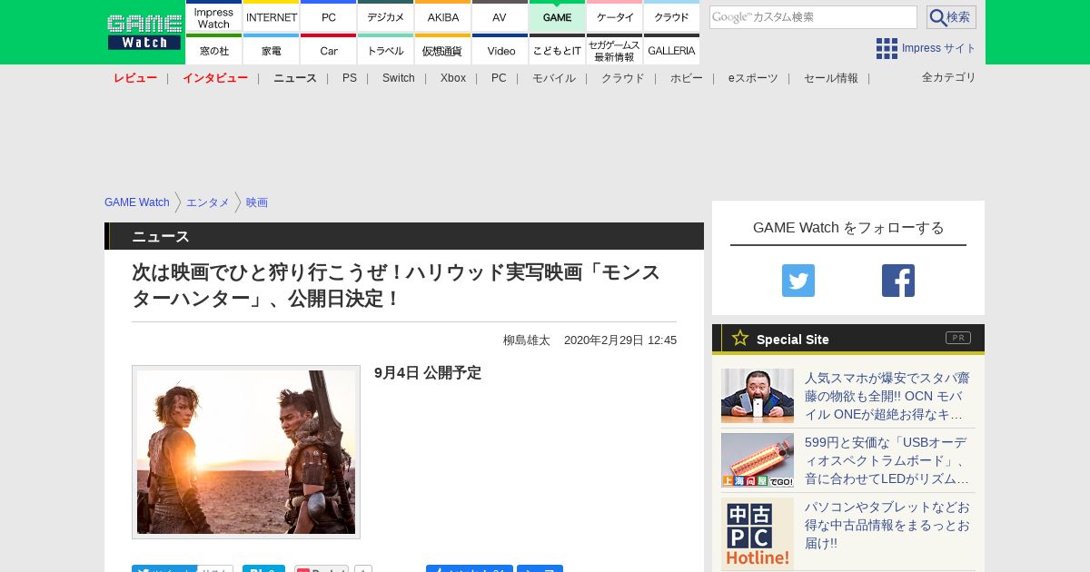The height and width of the screenshot is (572, 1090).
Task: Click the 9月4日 公開予定 text
Action: pos(428,373)
